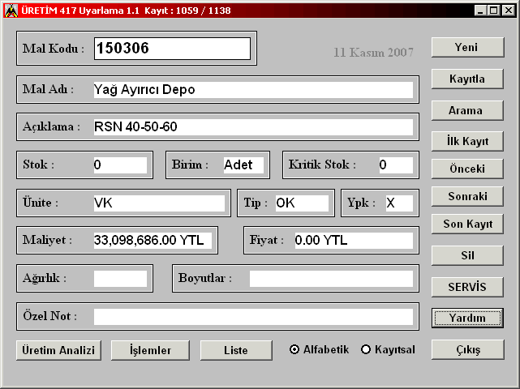Select the Alfabetik radio option
Screen dimensions: 520x389
(295, 349)
